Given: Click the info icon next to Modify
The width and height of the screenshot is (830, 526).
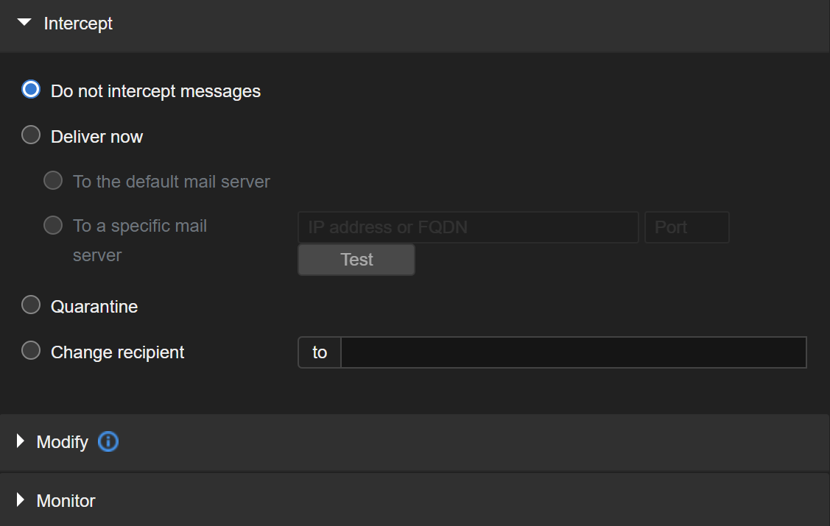Looking at the screenshot, I should pos(108,441).
